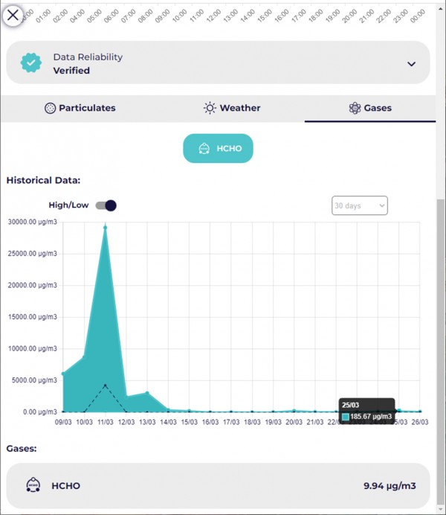The image size is (446, 515).
Task: Click the HCHO molecule icon in Gases list
Action: click(x=33, y=486)
